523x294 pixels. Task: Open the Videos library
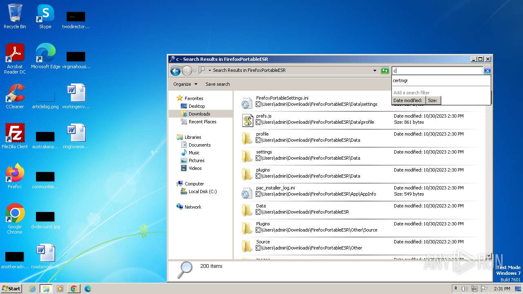(x=195, y=168)
